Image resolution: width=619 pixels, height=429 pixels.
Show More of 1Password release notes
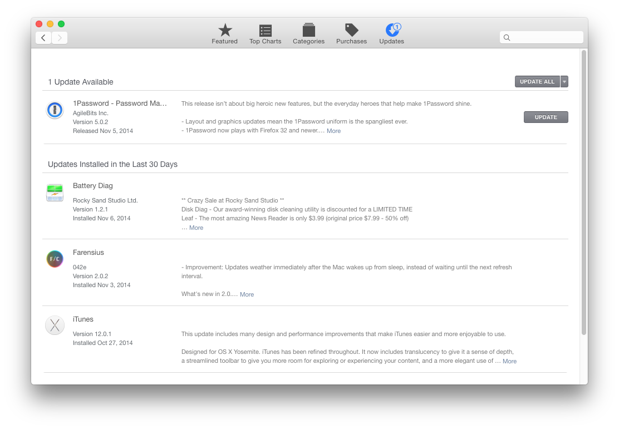[x=333, y=131]
